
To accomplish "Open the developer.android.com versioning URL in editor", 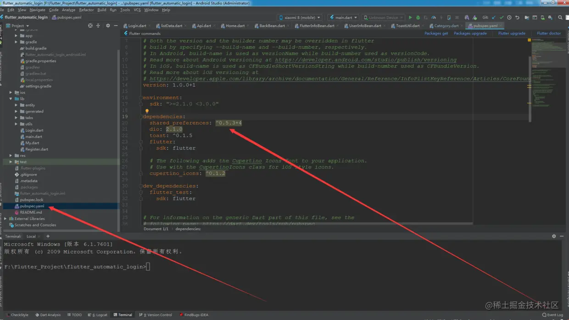I will click(x=366, y=60).
